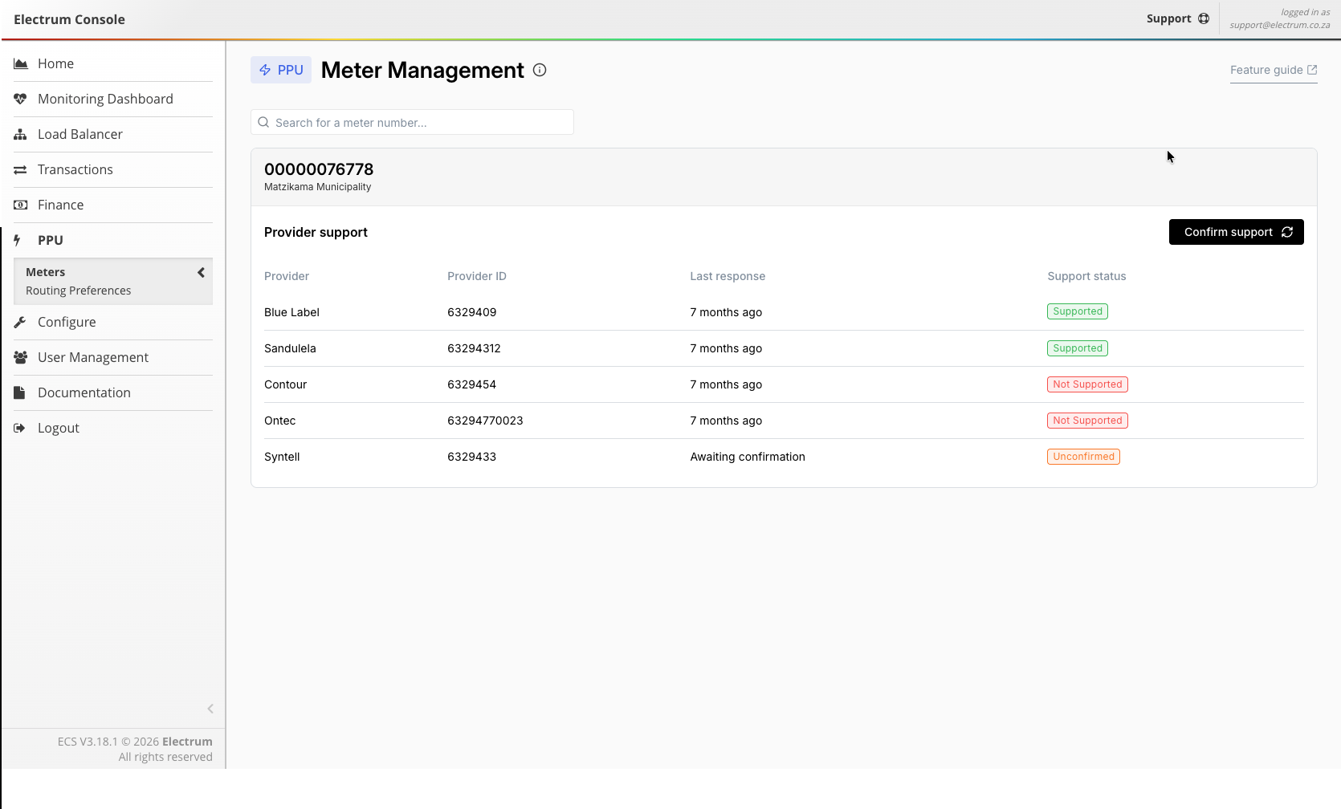
Task: Select Logout from the sidebar
Action: (x=58, y=428)
